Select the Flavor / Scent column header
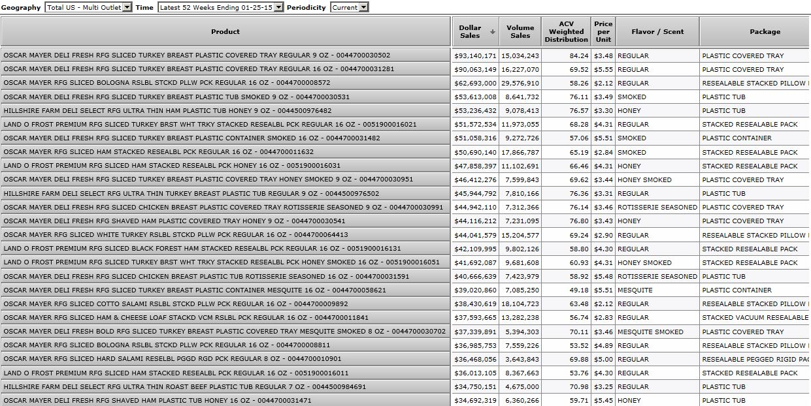This screenshot has height=406, width=811. (x=657, y=32)
